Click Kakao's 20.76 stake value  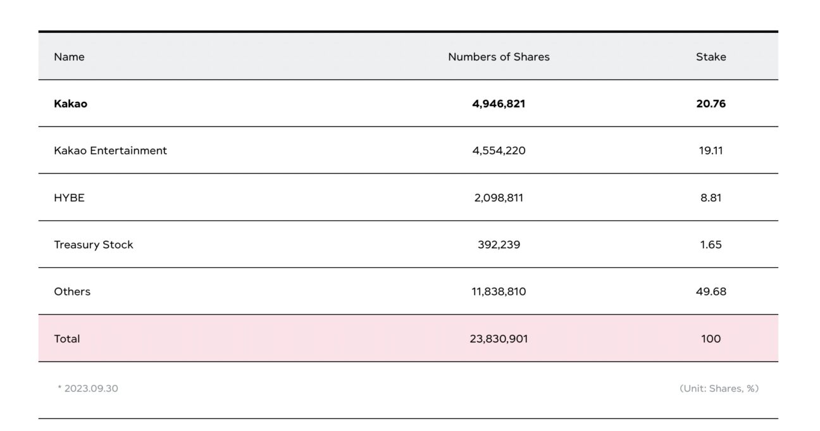(711, 104)
